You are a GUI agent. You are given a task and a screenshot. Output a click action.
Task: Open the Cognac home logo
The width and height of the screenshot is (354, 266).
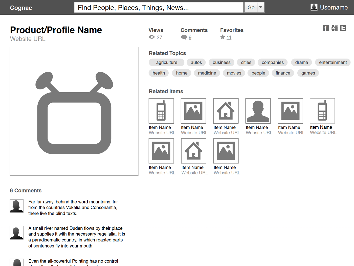click(21, 8)
